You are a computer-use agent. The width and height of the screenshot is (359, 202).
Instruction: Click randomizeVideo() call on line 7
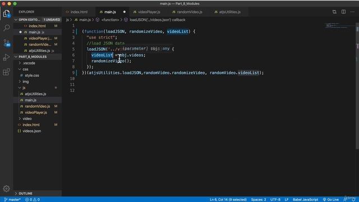pos(111,61)
